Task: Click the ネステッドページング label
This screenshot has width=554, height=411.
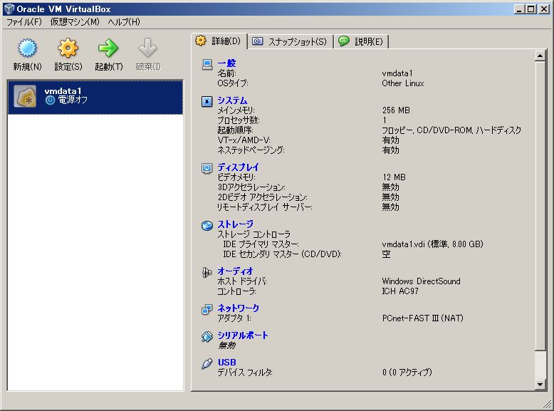Action: pos(251,150)
